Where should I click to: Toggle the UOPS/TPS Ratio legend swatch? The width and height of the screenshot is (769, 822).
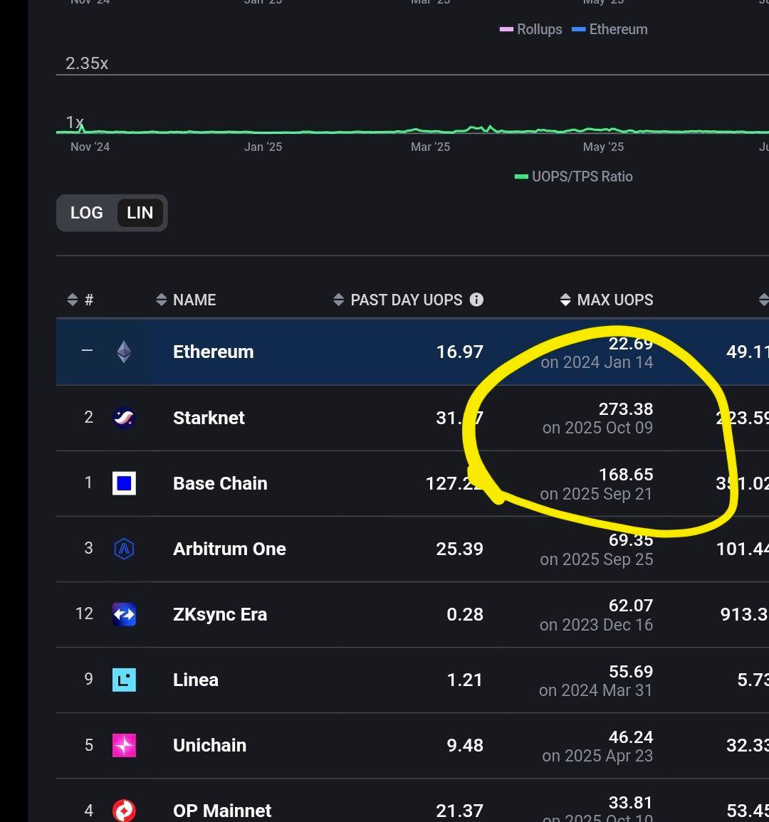click(521, 176)
